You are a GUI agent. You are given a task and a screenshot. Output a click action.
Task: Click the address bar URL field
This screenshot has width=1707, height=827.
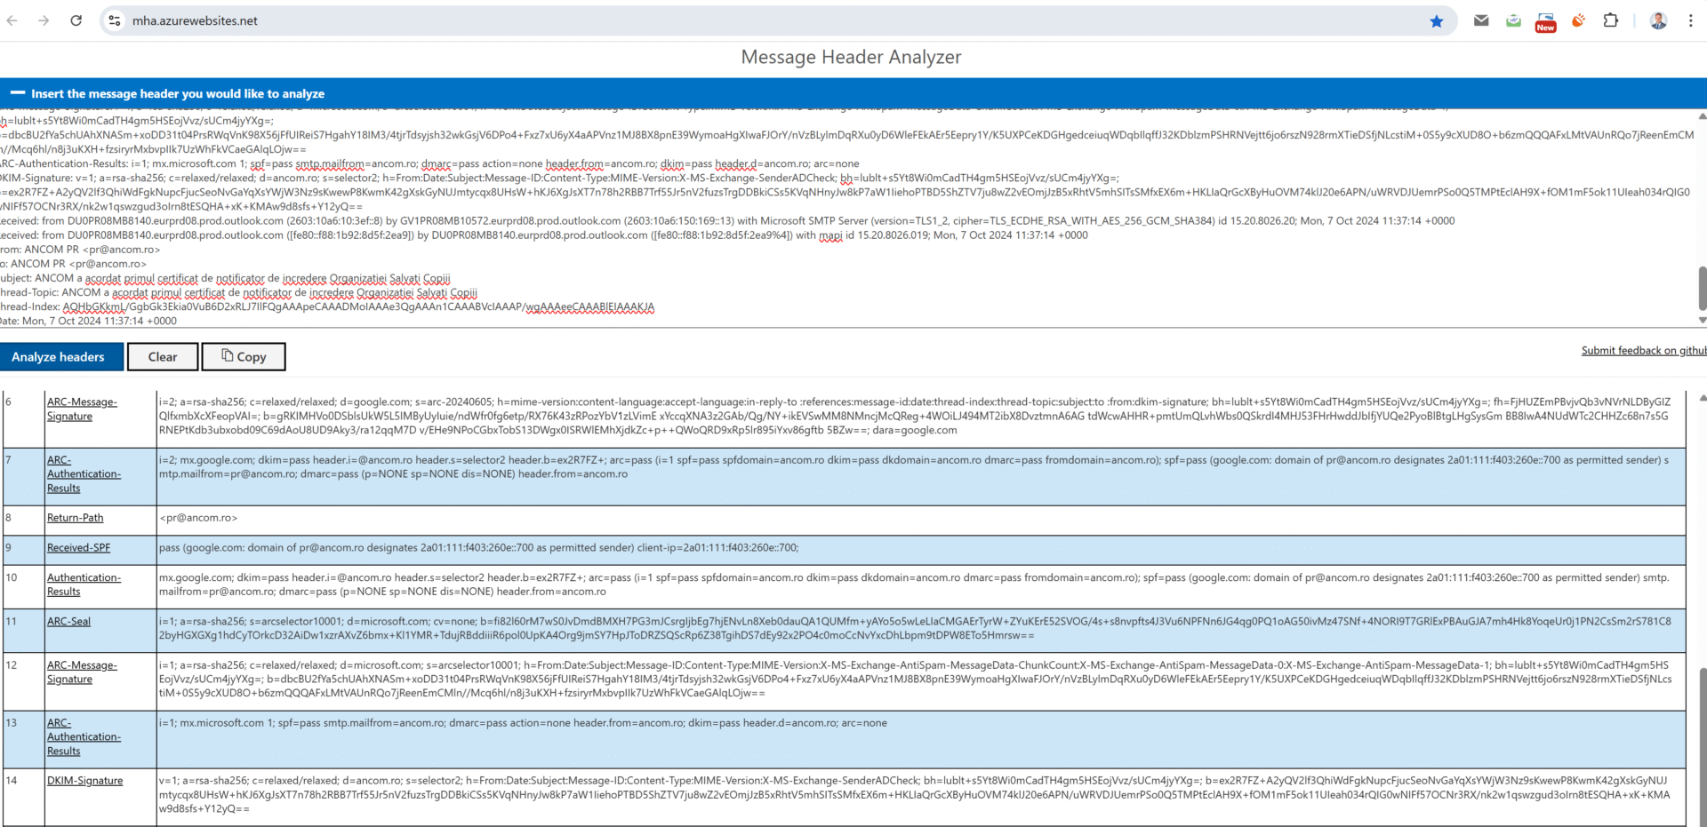pos(711,20)
